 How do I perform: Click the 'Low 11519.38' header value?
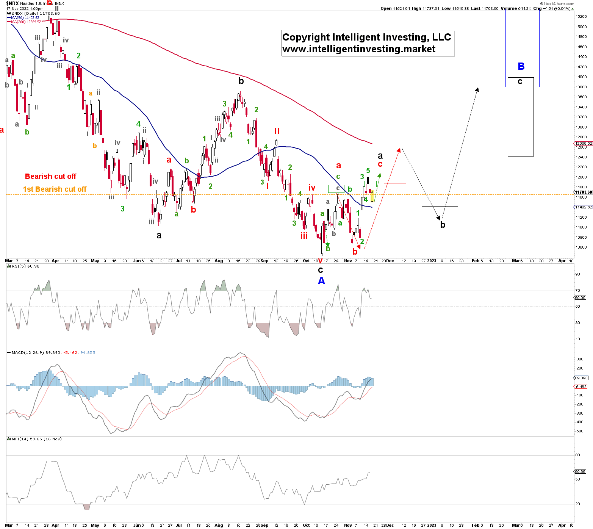click(455, 8)
